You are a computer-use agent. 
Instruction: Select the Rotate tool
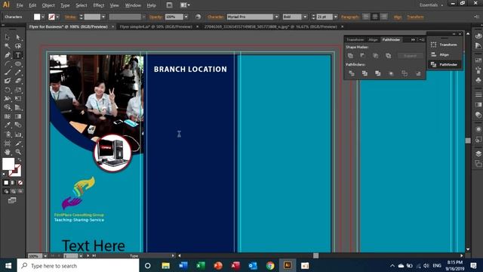click(8, 90)
